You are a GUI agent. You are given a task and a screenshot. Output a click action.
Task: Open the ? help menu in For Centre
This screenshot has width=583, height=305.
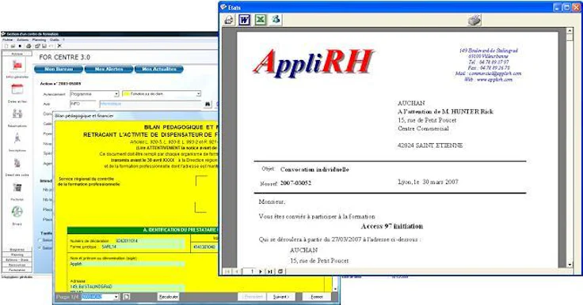pos(63,40)
